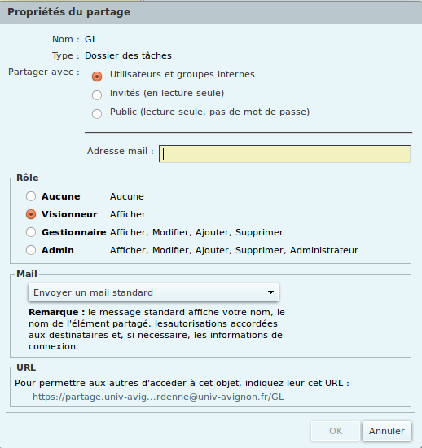
Task: Pick the Admin role radio button
Action: [x=31, y=250]
